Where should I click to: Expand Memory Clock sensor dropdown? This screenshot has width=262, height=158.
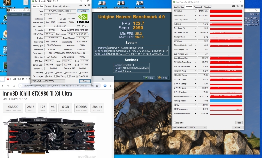(x=195, y=15)
